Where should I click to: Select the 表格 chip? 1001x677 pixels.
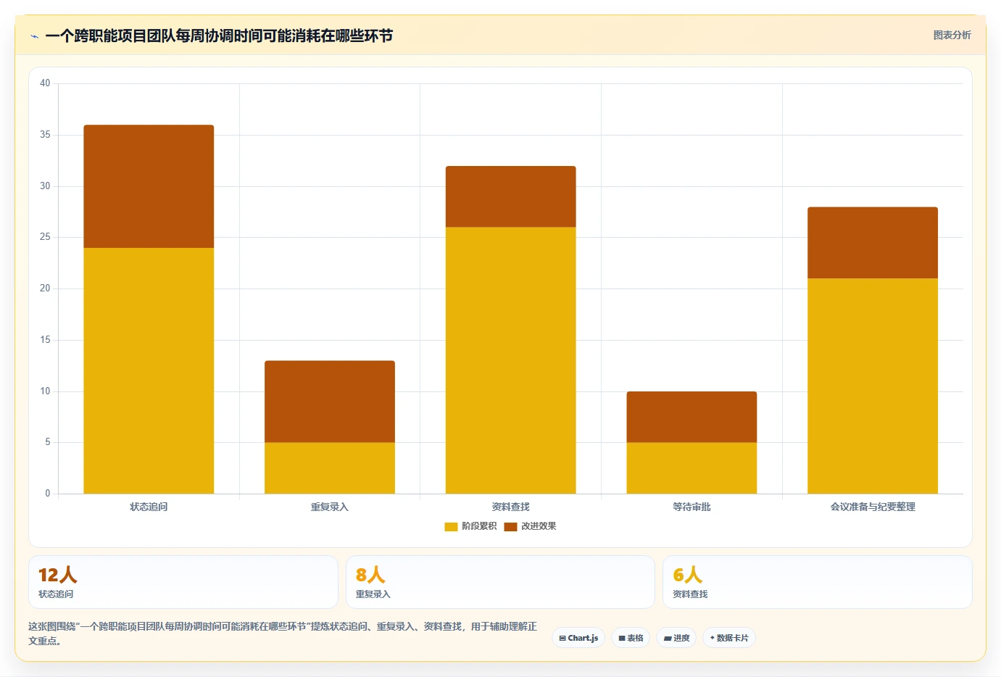(x=631, y=638)
